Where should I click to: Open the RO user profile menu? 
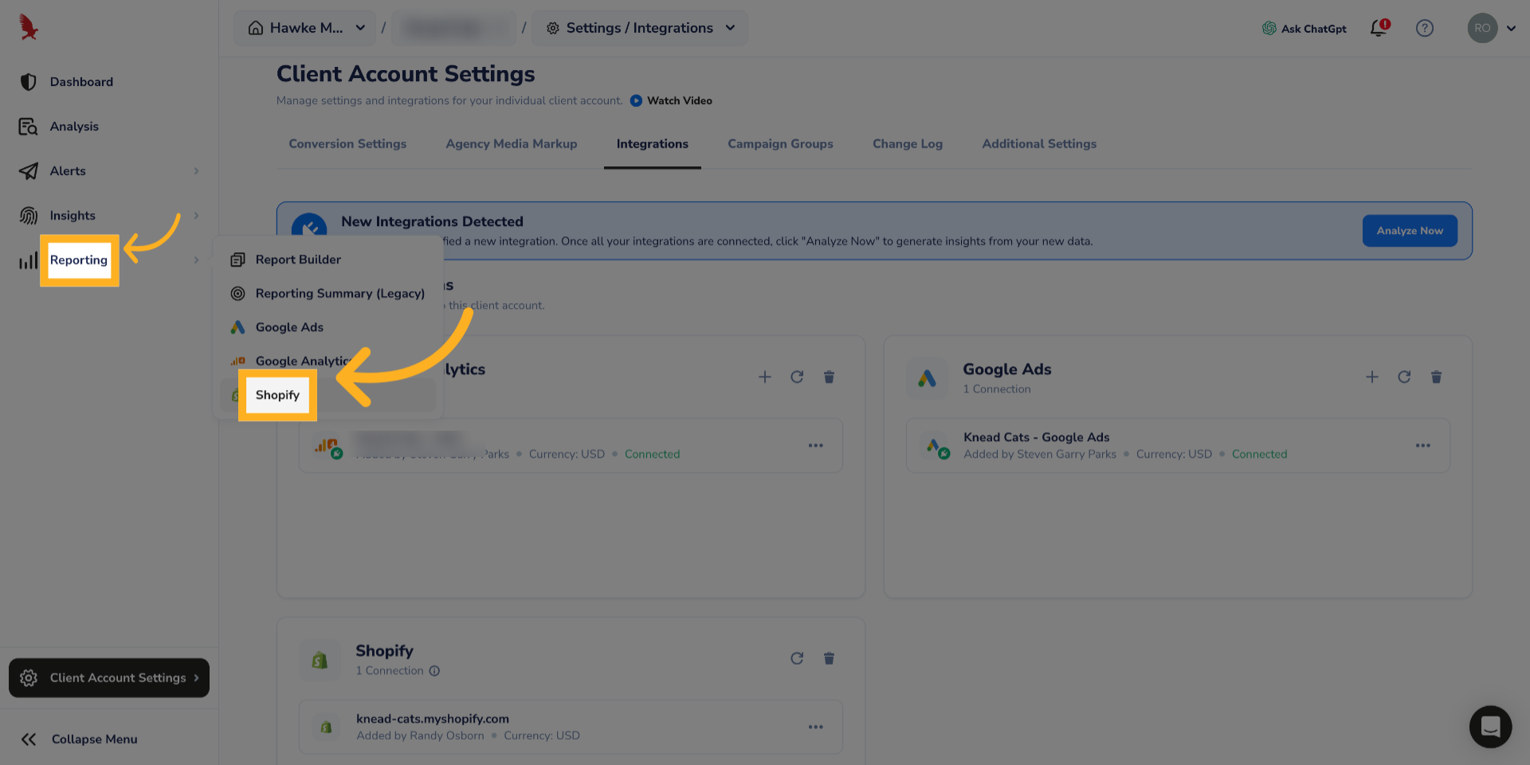click(x=1491, y=29)
